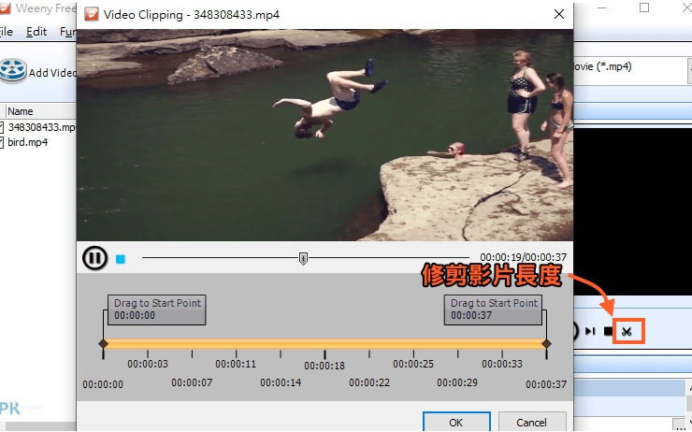692x432 pixels.
Task: Click the Drag to Start Point 00:00:00 label
Action: point(157,310)
